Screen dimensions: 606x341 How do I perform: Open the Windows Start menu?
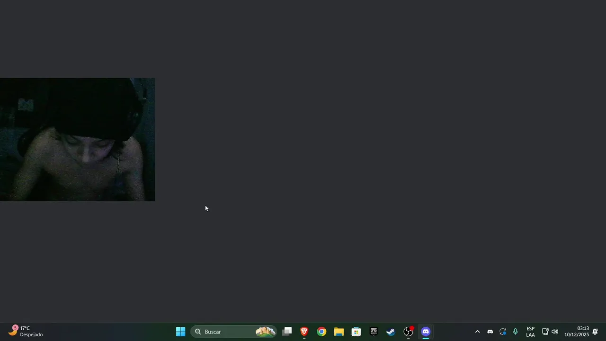tap(180, 332)
